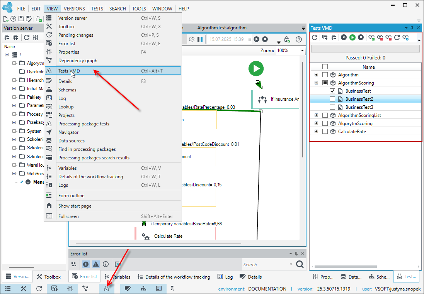The height and width of the screenshot is (294, 424).
Task: Show error tests with the red-exclamation eye
Action: pyautogui.click(x=388, y=37)
